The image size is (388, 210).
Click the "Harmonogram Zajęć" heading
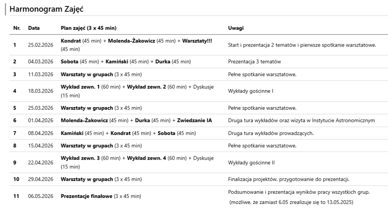(x=47, y=9)
